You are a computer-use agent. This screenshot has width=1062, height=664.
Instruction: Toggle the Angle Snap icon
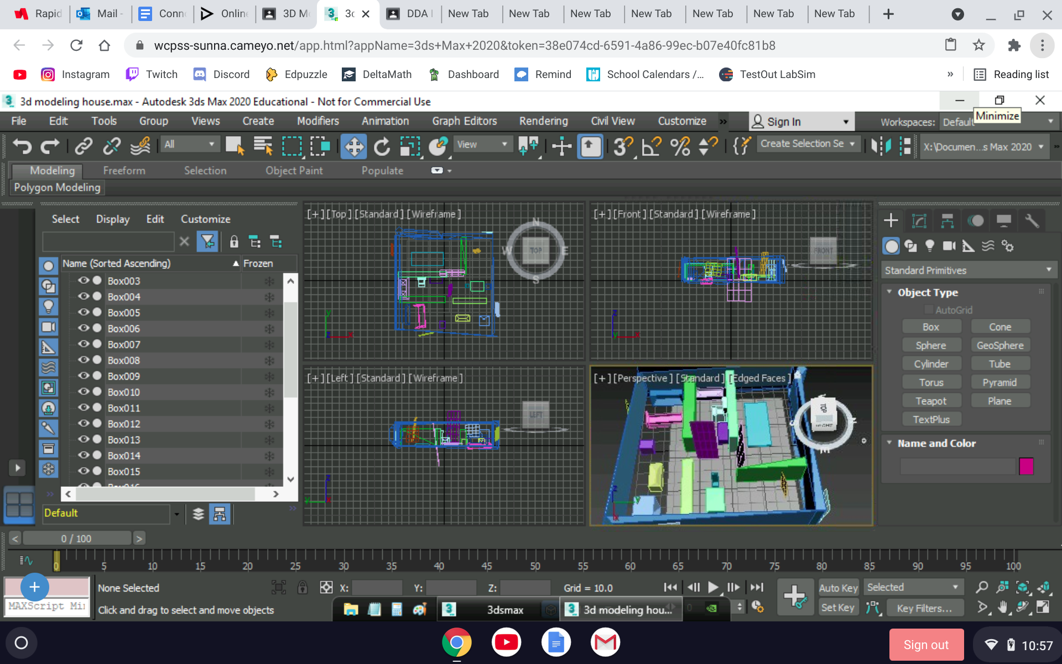(650, 146)
